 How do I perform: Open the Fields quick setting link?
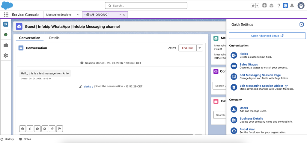click(244, 54)
